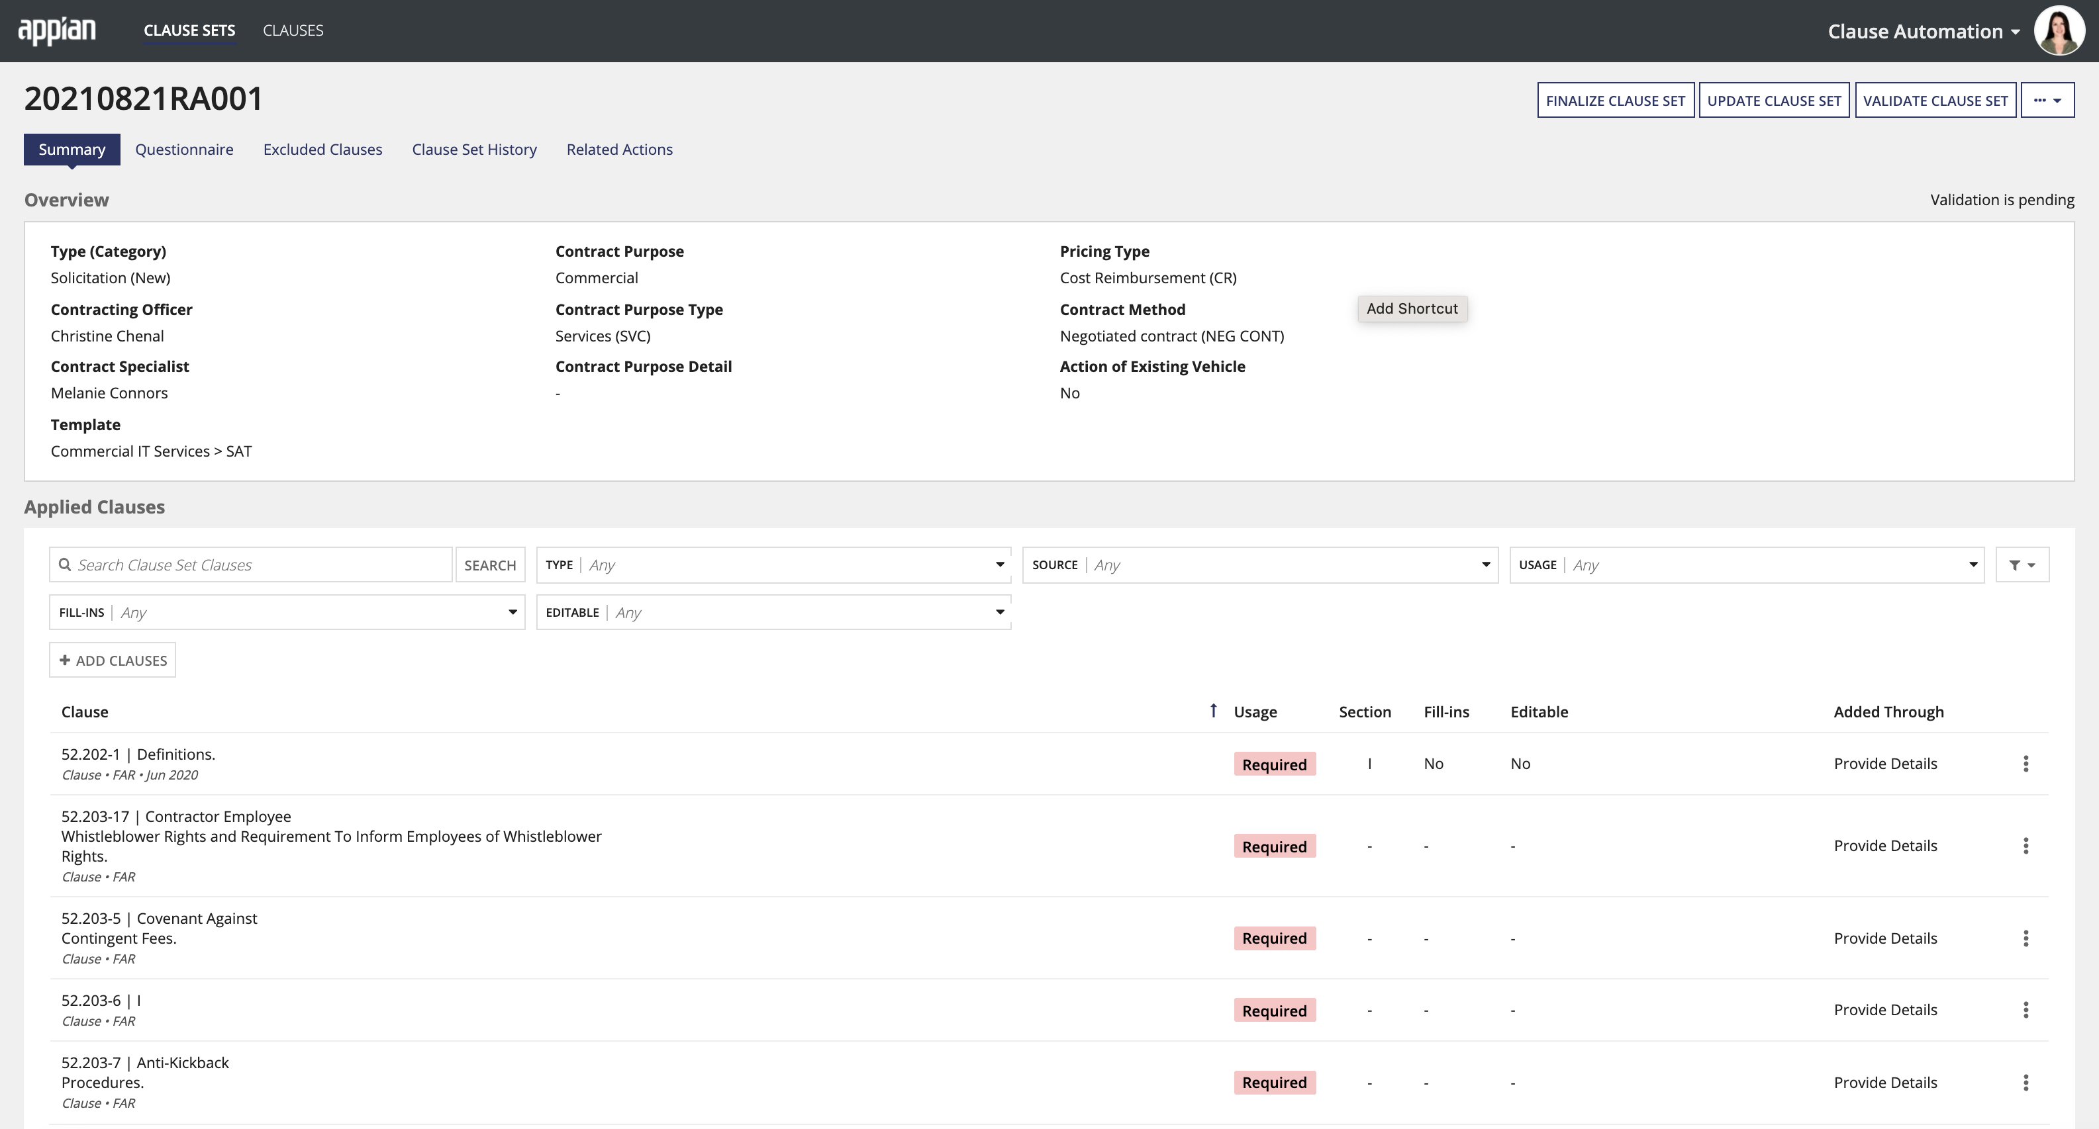Image resolution: width=2099 pixels, height=1129 pixels.
Task: Click Provide Details in 52.203-17 row
Action: [1884, 846]
